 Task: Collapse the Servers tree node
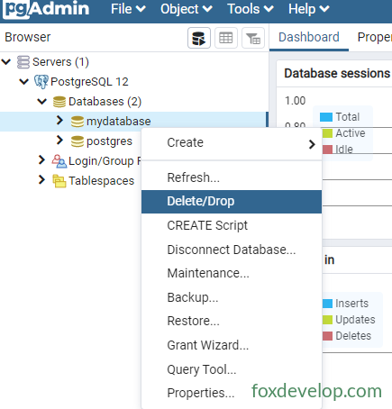click(6, 62)
